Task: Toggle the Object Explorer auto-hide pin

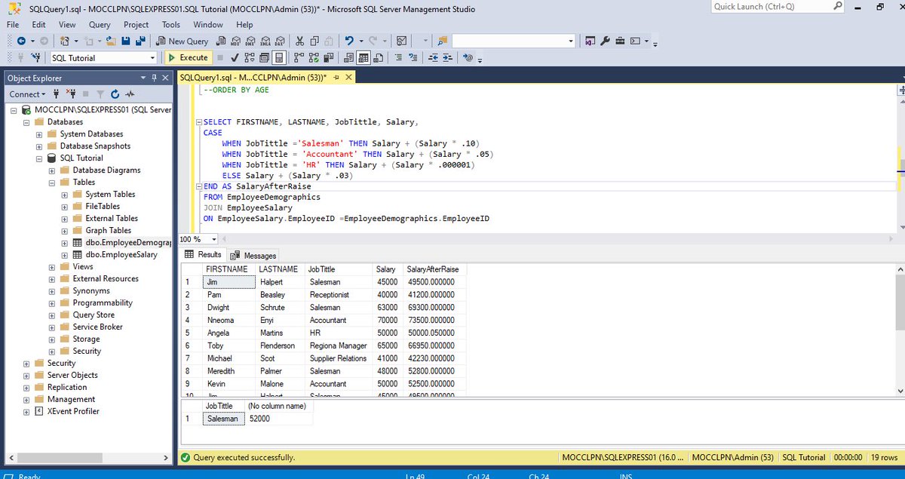Action: point(155,78)
